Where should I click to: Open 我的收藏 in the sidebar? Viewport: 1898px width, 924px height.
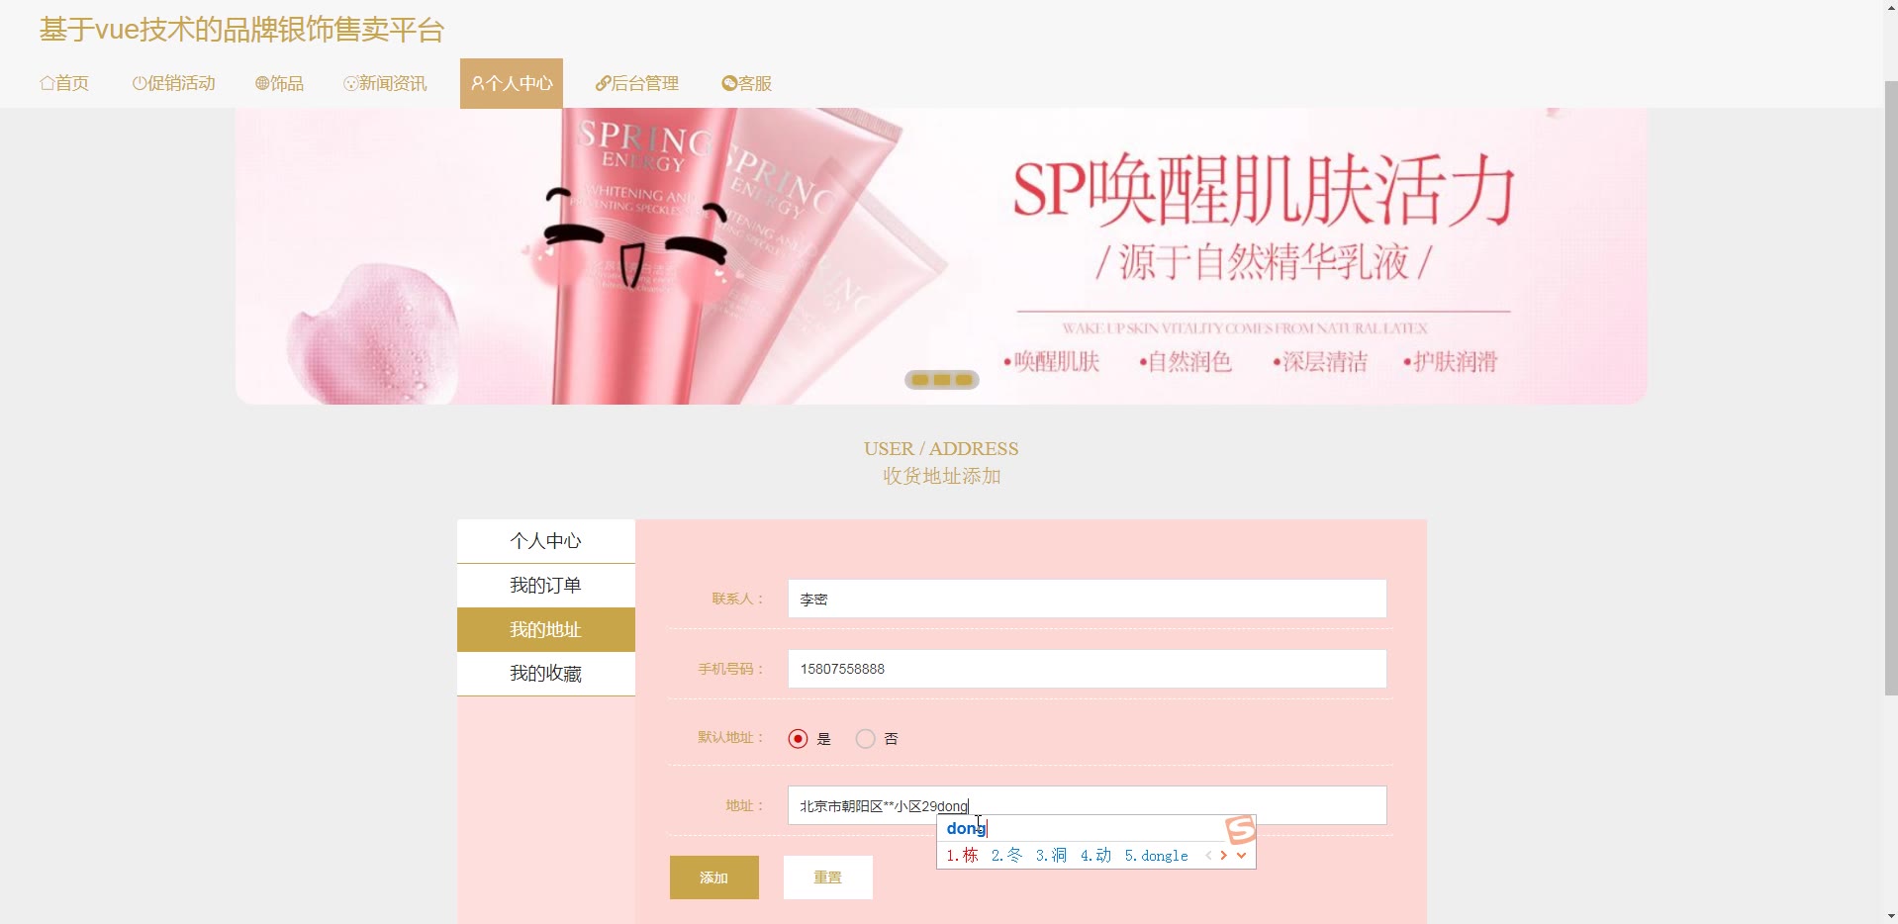(546, 674)
